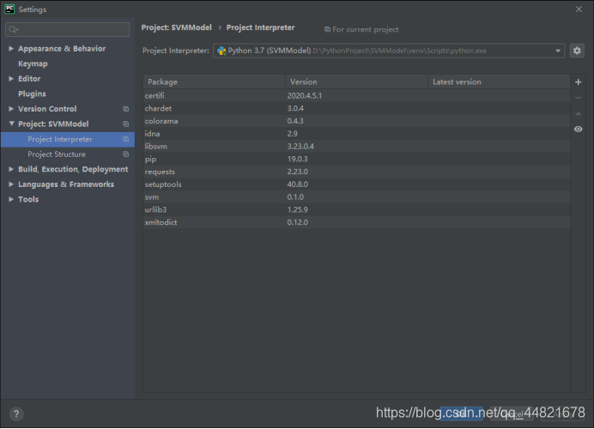Select the urllib3 package row

(356, 209)
